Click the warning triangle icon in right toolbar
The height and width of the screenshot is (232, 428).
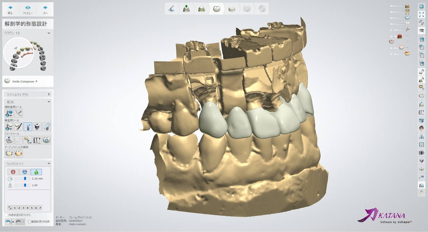421,136
